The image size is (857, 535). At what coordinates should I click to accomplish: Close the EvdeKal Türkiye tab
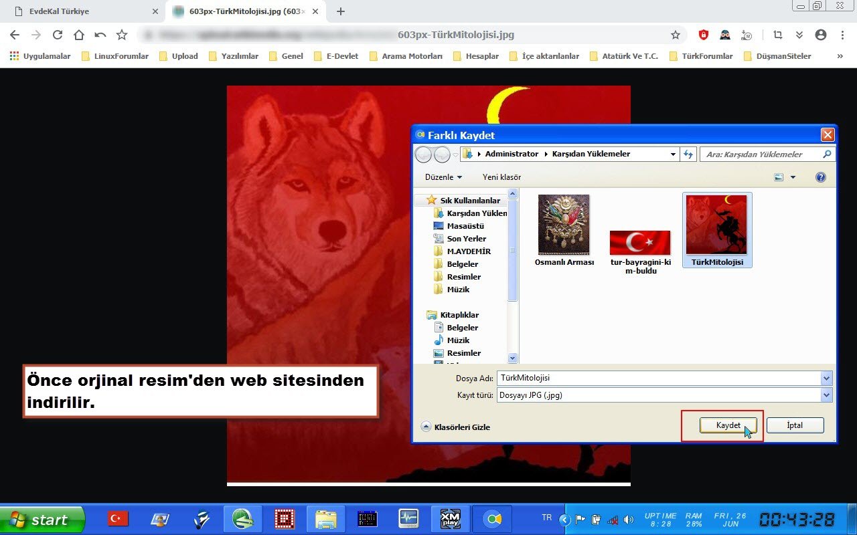click(155, 11)
